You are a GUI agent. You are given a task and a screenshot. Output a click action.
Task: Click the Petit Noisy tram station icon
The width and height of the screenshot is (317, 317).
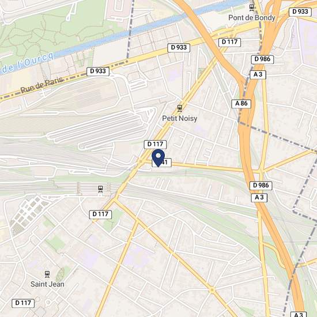[x=179, y=108]
